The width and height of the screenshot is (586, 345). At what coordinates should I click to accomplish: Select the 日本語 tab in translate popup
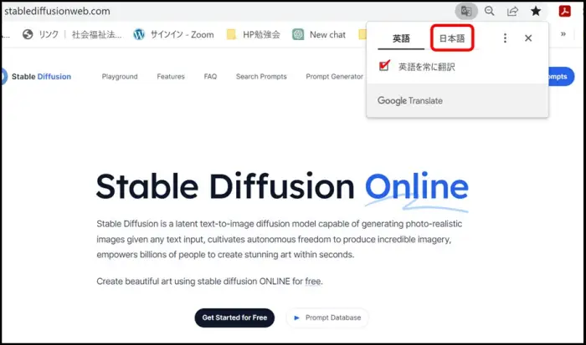point(452,38)
